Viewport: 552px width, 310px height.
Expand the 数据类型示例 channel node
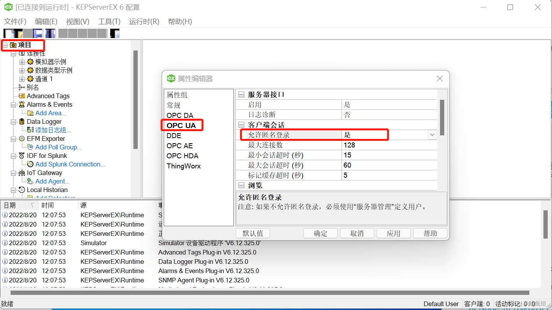coord(22,71)
